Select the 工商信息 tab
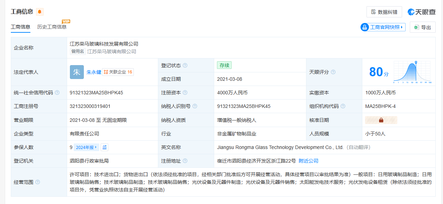 click(21, 27)
